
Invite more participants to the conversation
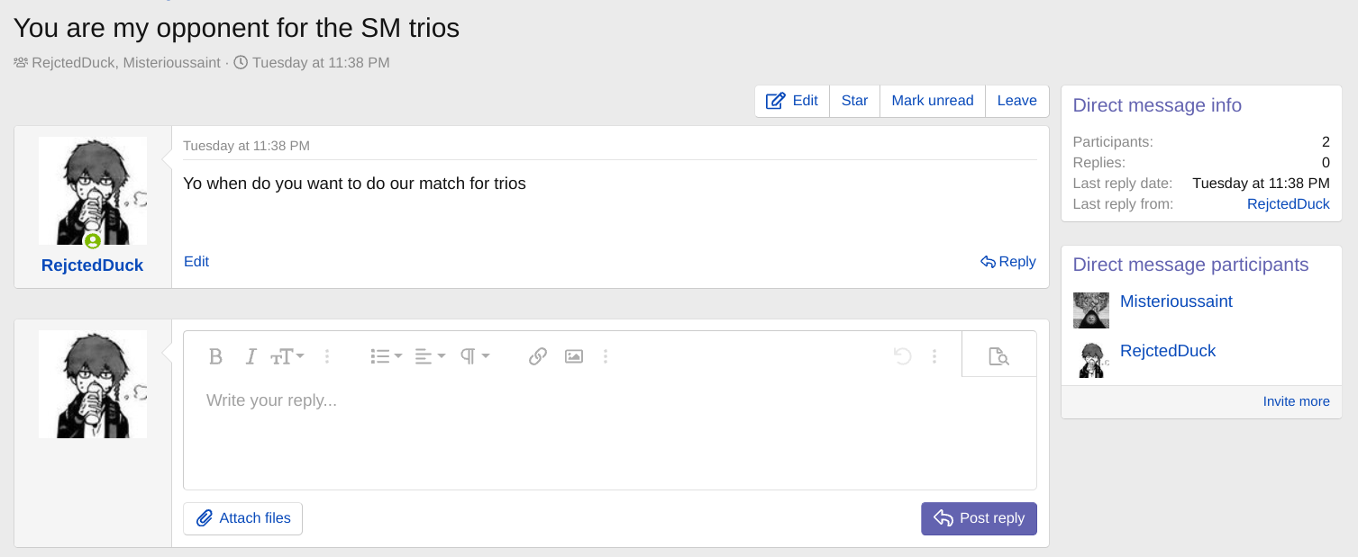click(1296, 401)
